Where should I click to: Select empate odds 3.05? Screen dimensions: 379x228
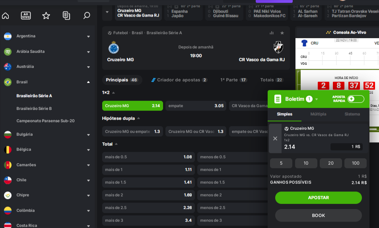[196, 106]
